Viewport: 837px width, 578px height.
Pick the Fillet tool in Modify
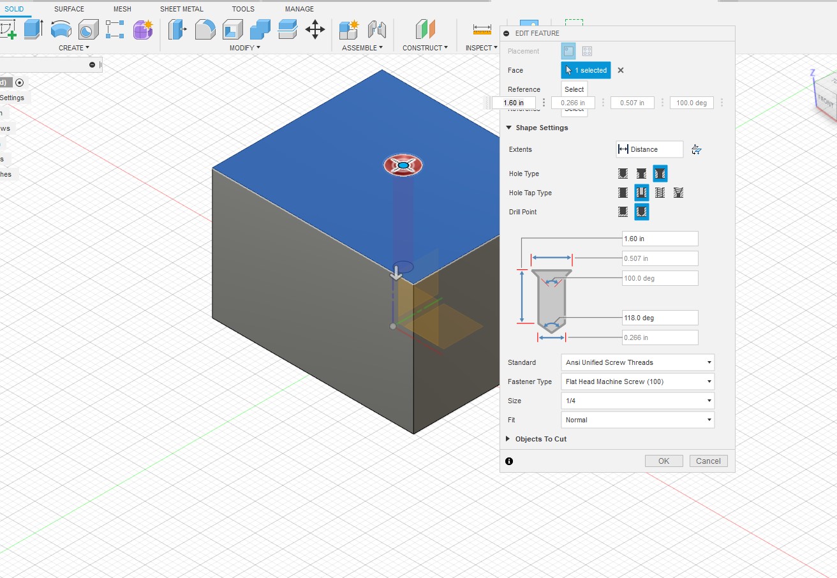pyautogui.click(x=205, y=29)
